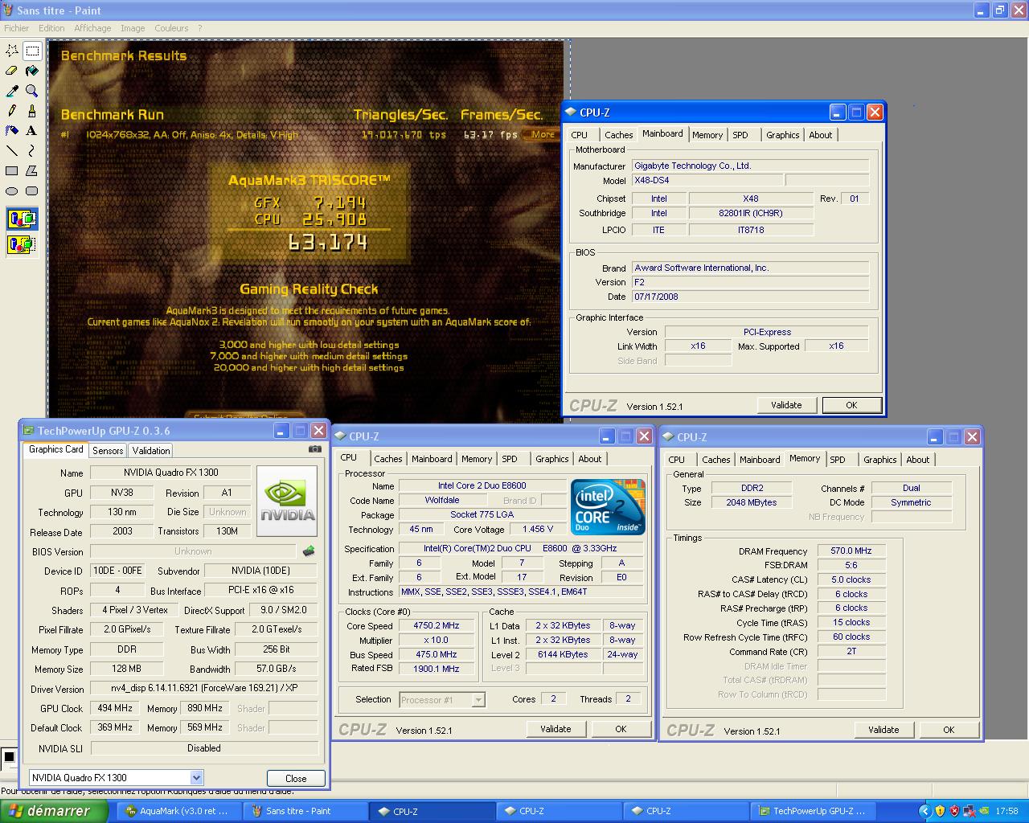Open the Image menu in Paint

coord(133,28)
